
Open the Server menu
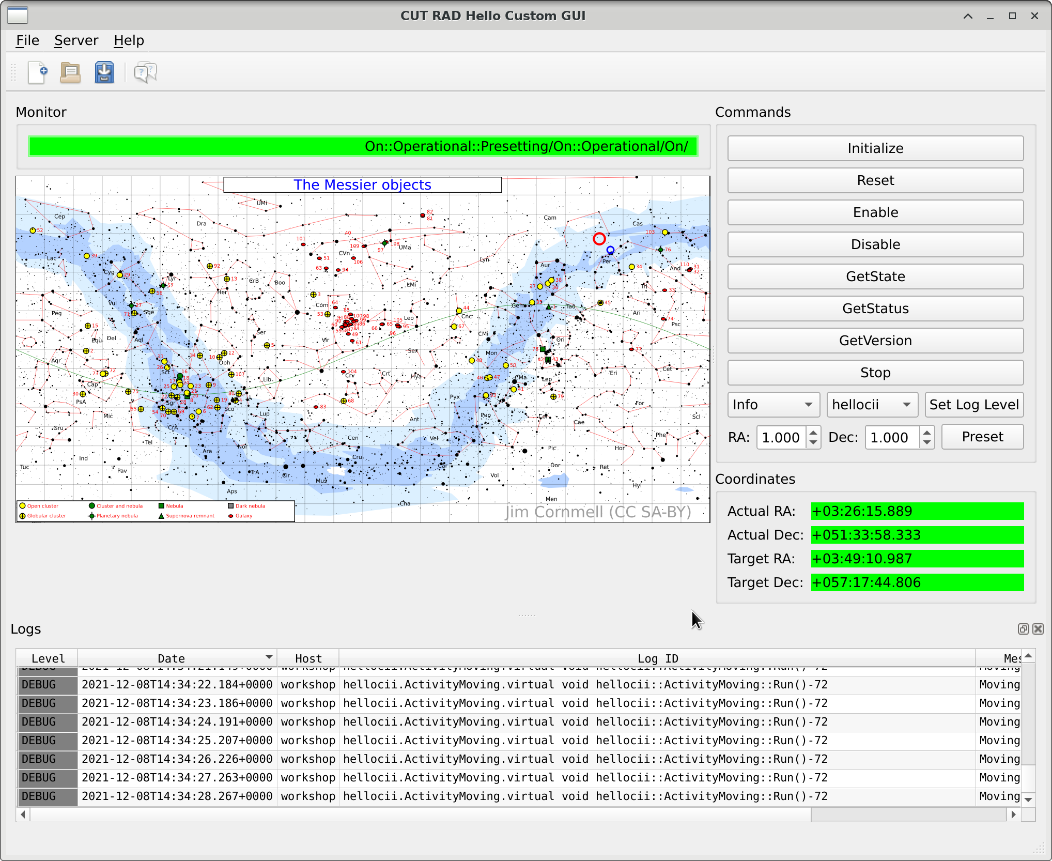[76, 40]
